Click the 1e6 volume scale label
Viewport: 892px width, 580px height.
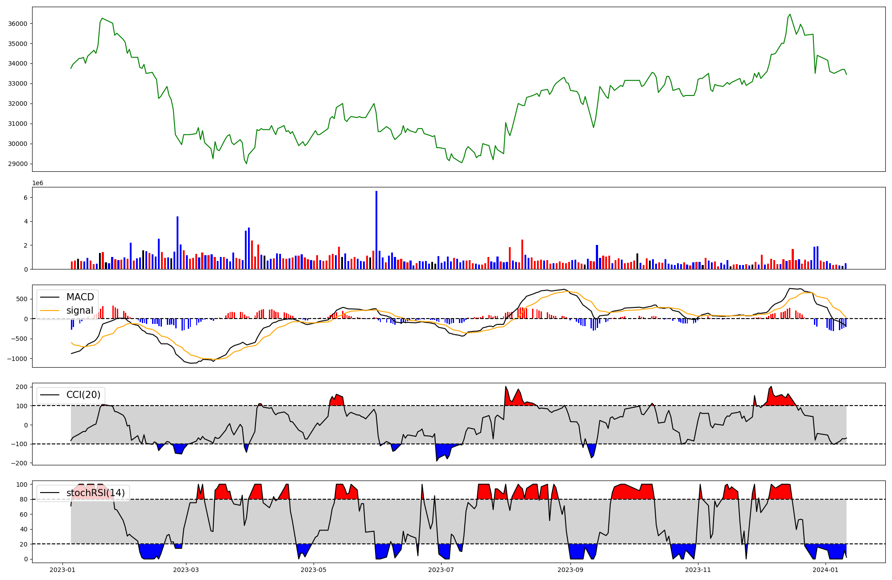point(38,183)
